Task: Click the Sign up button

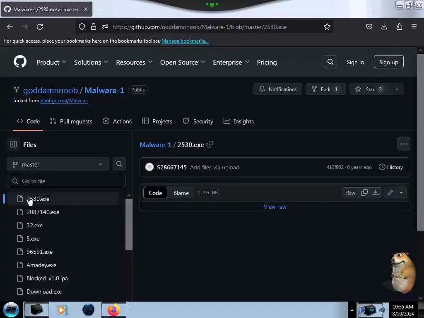Action: point(388,62)
